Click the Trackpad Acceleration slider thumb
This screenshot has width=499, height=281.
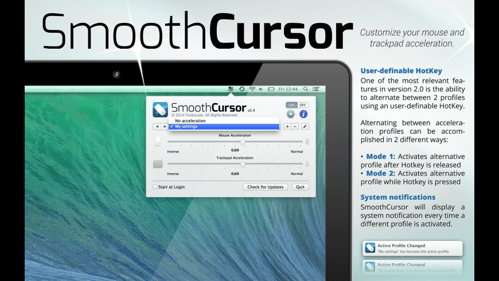pyautogui.click(x=243, y=165)
